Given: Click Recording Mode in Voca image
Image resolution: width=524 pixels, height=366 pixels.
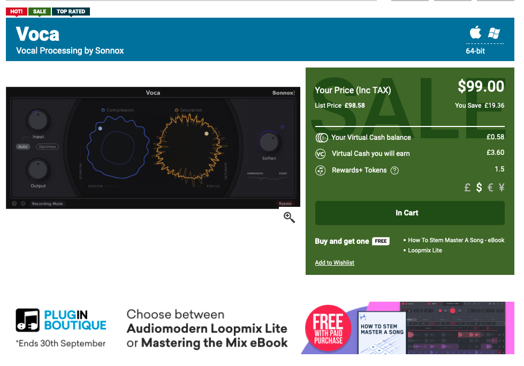Looking at the screenshot, I should [47, 204].
